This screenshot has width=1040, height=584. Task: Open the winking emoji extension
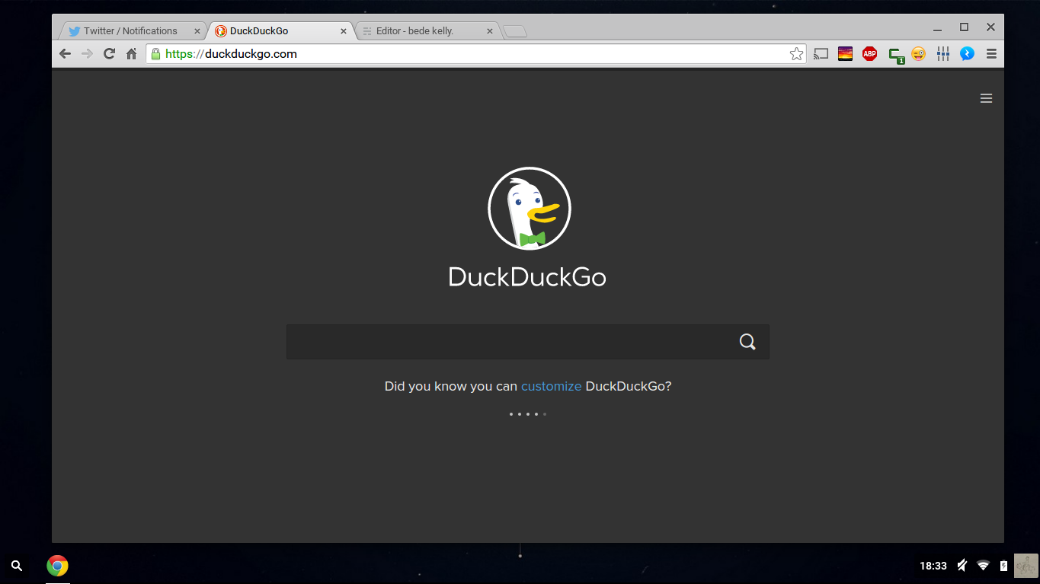point(918,54)
